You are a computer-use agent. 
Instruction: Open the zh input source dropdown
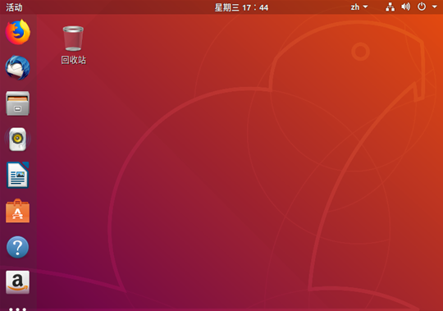[x=359, y=7]
